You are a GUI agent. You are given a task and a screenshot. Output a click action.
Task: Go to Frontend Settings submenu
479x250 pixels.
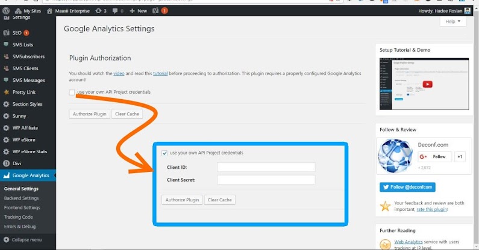click(22, 207)
